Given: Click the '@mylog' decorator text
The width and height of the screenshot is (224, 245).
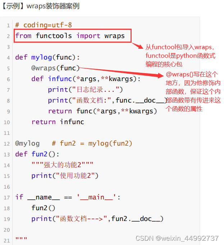Looking at the screenshot, I should 27,143.
